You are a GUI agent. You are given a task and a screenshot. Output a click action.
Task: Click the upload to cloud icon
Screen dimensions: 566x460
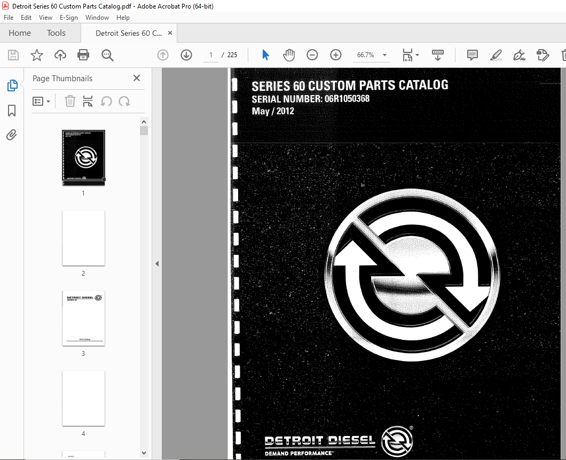tap(60, 55)
